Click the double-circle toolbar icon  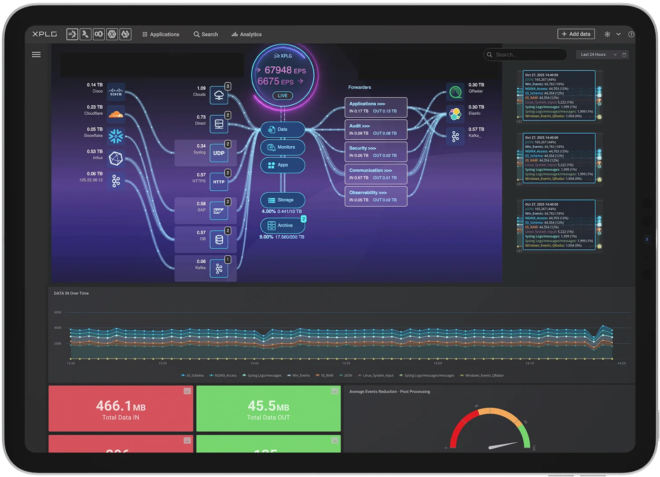point(99,34)
